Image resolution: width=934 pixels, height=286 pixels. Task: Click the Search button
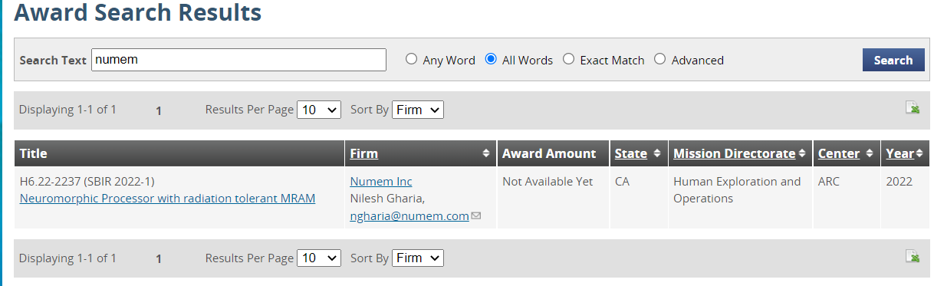tap(893, 60)
